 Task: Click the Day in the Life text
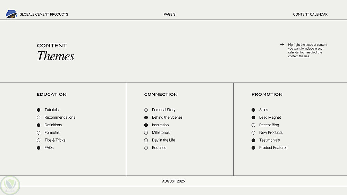pos(163,140)
